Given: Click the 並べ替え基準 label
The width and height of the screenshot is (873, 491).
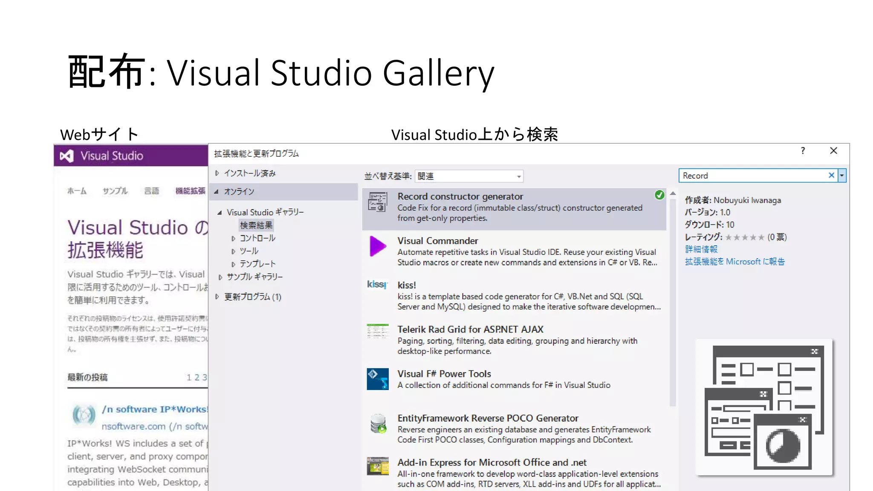Looking at the screenshot, I should (x=388, y=176).
